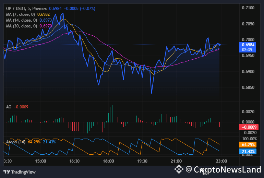
Task: Click the TradingView logo
Action: pos(19,172)
